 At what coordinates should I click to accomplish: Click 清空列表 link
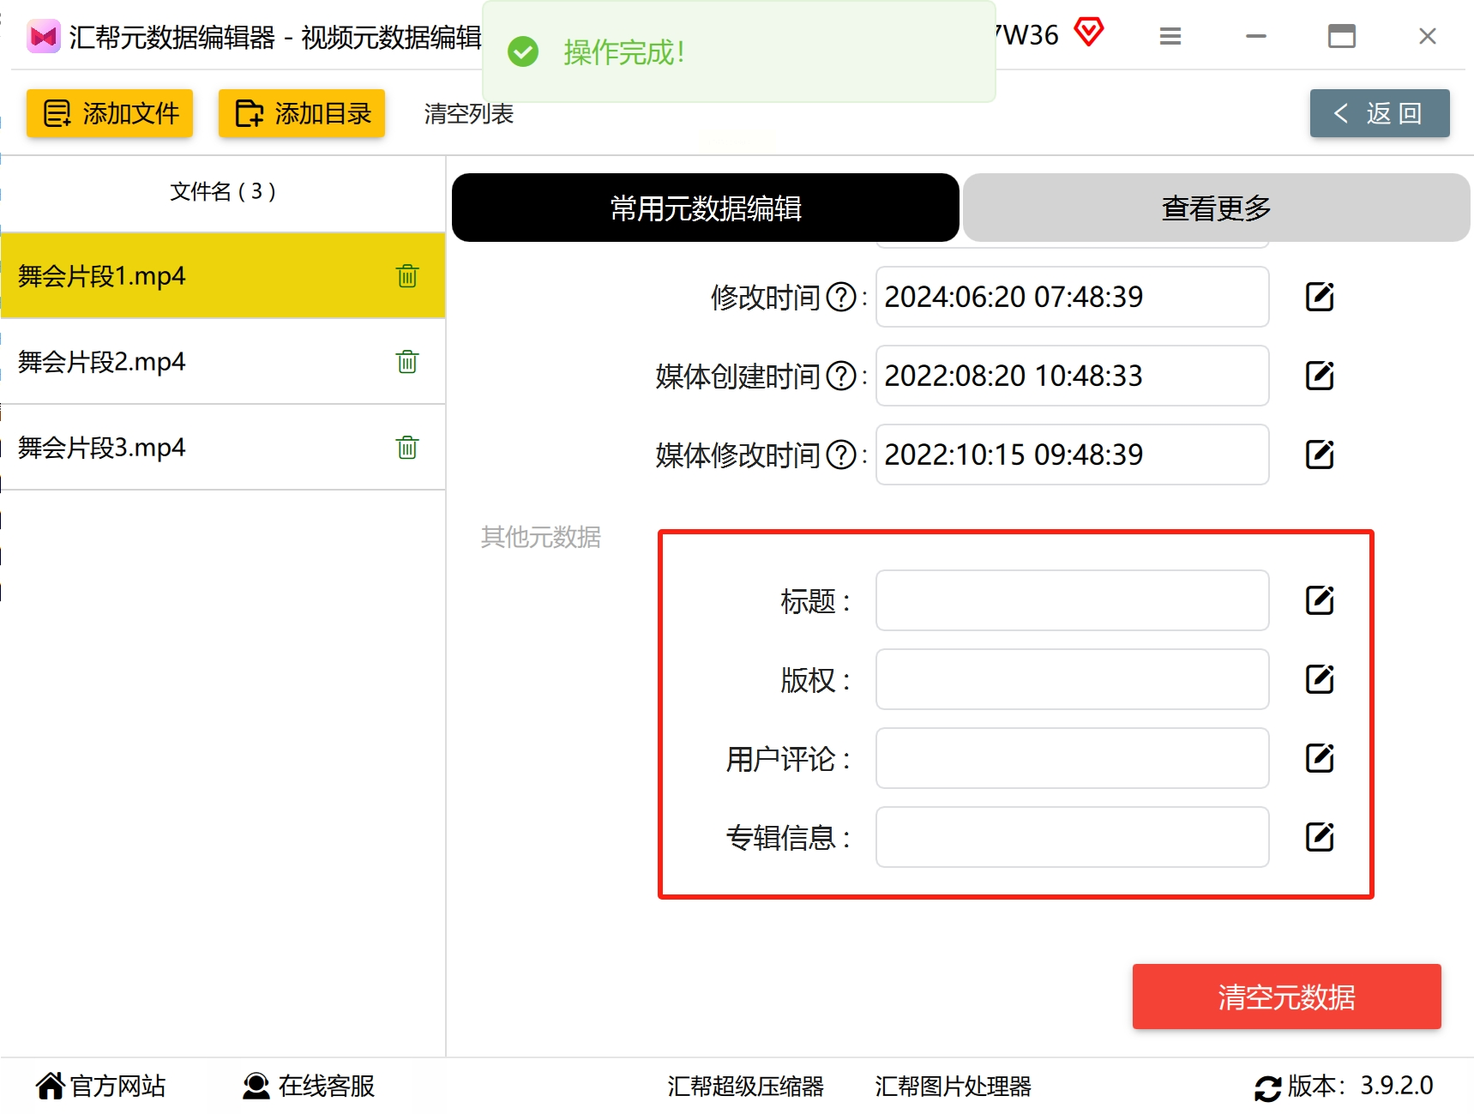pyautogui.click(x=469, y=114)
